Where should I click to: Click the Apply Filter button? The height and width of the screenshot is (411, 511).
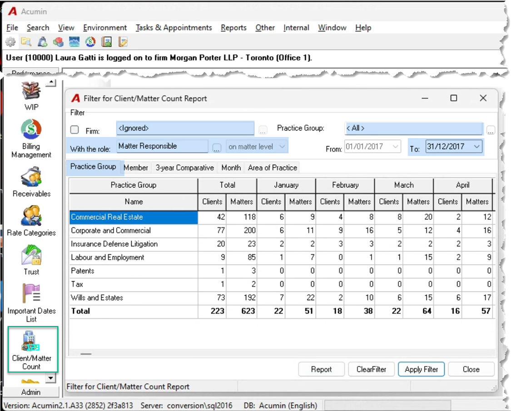pyautogui.click(x=421, y=369)
